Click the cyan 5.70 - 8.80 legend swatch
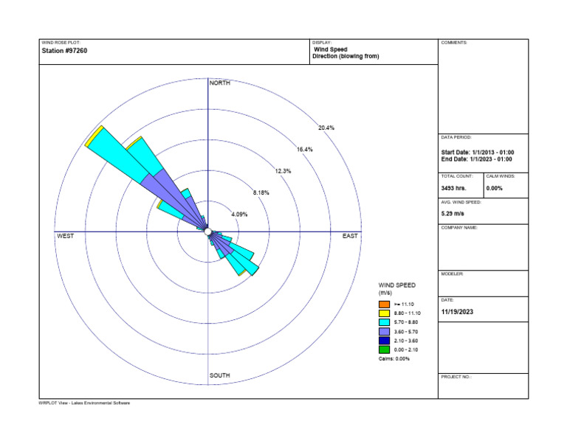Image resolution: width=567 pixels, height=438 pixels. (384, 322)
